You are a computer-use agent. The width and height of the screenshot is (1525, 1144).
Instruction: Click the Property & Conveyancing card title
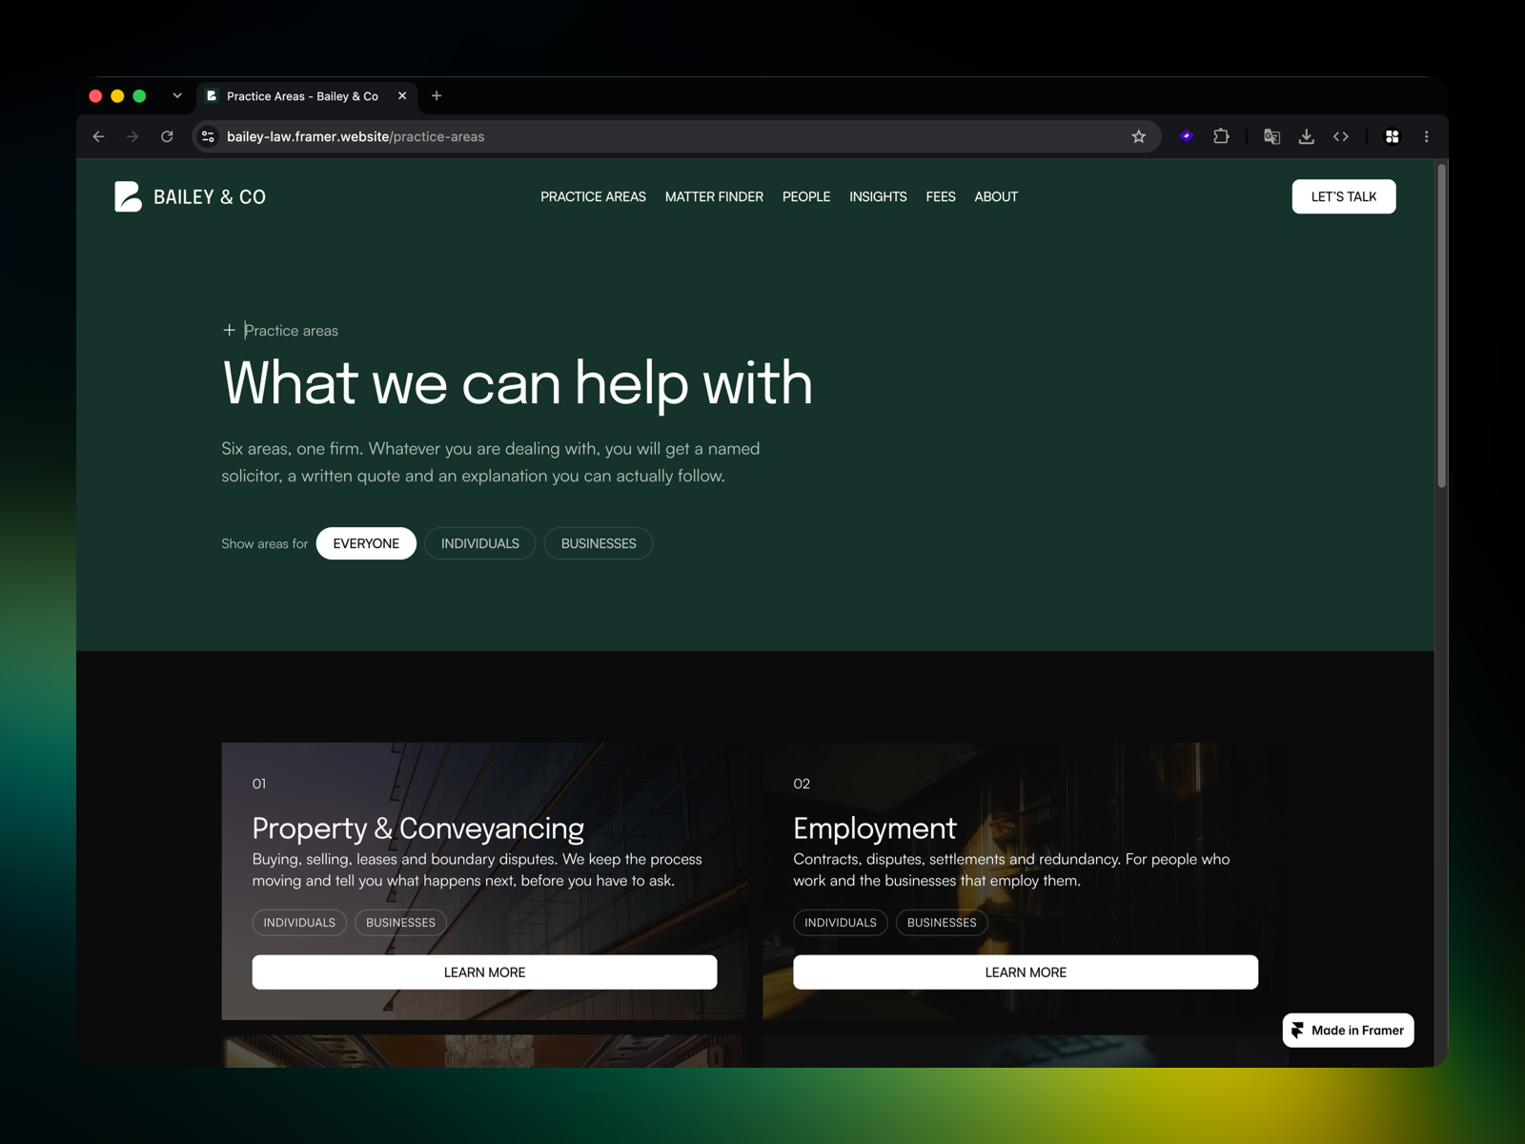[417, 827]
